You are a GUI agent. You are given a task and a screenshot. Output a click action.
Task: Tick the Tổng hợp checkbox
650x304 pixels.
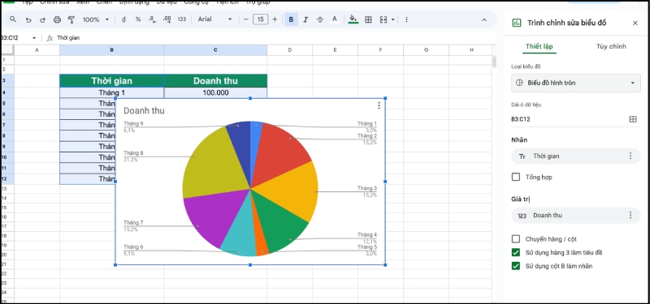[516, 177]
